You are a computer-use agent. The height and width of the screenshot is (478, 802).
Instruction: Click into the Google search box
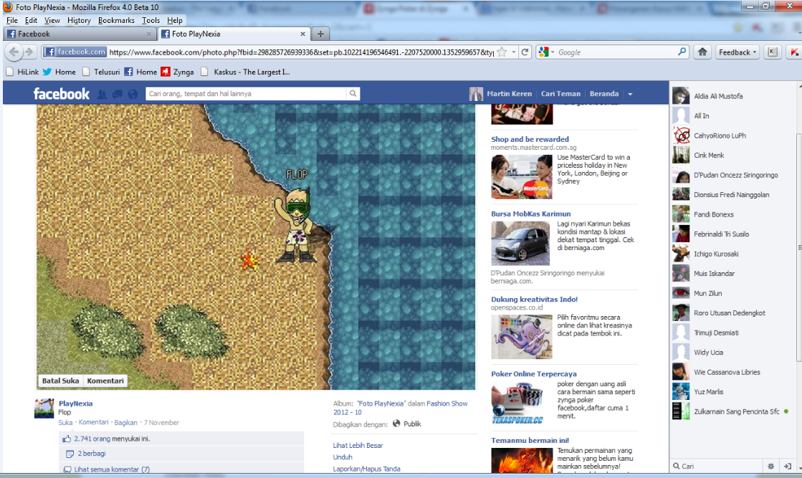point(616,52)
